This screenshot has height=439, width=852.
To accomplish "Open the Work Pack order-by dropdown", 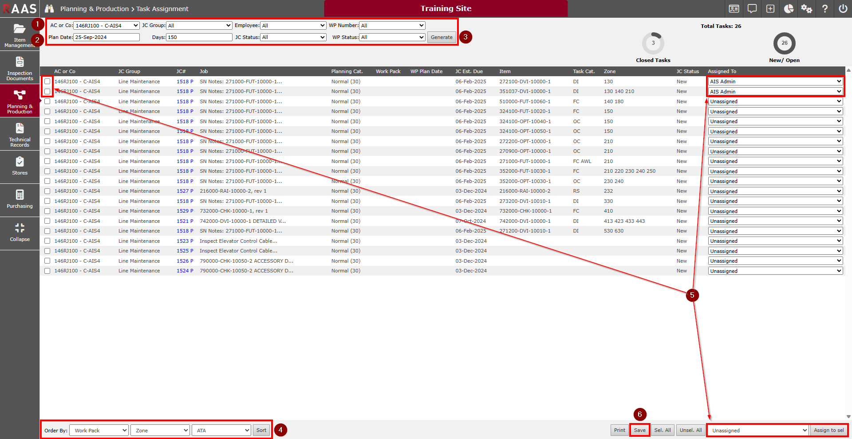I will tap(99, 430).
